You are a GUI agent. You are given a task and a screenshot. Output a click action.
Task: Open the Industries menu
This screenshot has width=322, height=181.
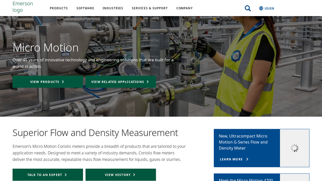113,8
